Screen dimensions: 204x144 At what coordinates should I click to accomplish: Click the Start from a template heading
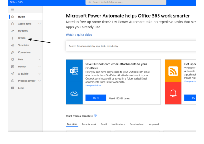(x=79, y=116)
